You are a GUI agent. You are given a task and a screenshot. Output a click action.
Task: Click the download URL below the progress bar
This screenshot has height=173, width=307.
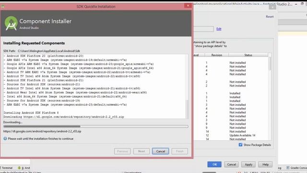tap(42, 131)
